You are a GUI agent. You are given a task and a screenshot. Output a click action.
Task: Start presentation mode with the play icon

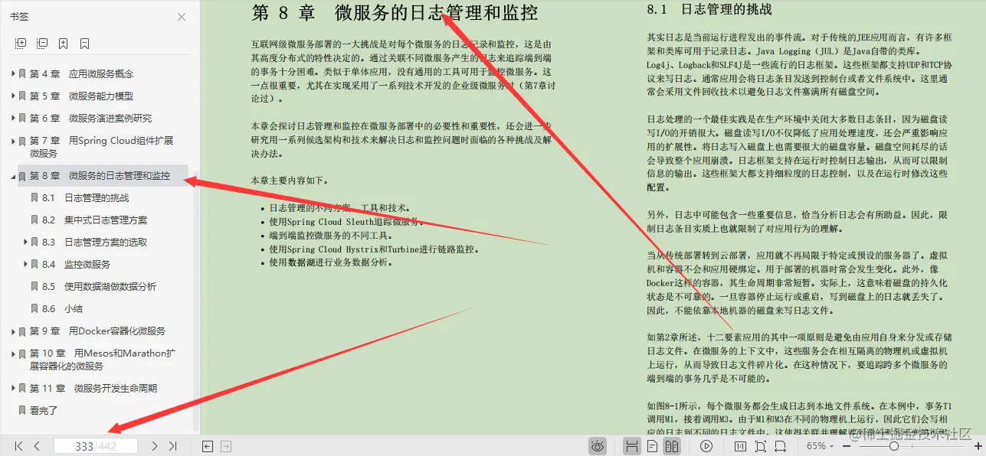pyautogui.click(x=706, y=445)
